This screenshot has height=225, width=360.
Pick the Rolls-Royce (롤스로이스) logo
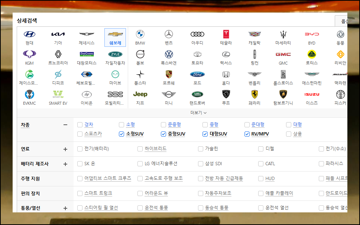point(283,74)
